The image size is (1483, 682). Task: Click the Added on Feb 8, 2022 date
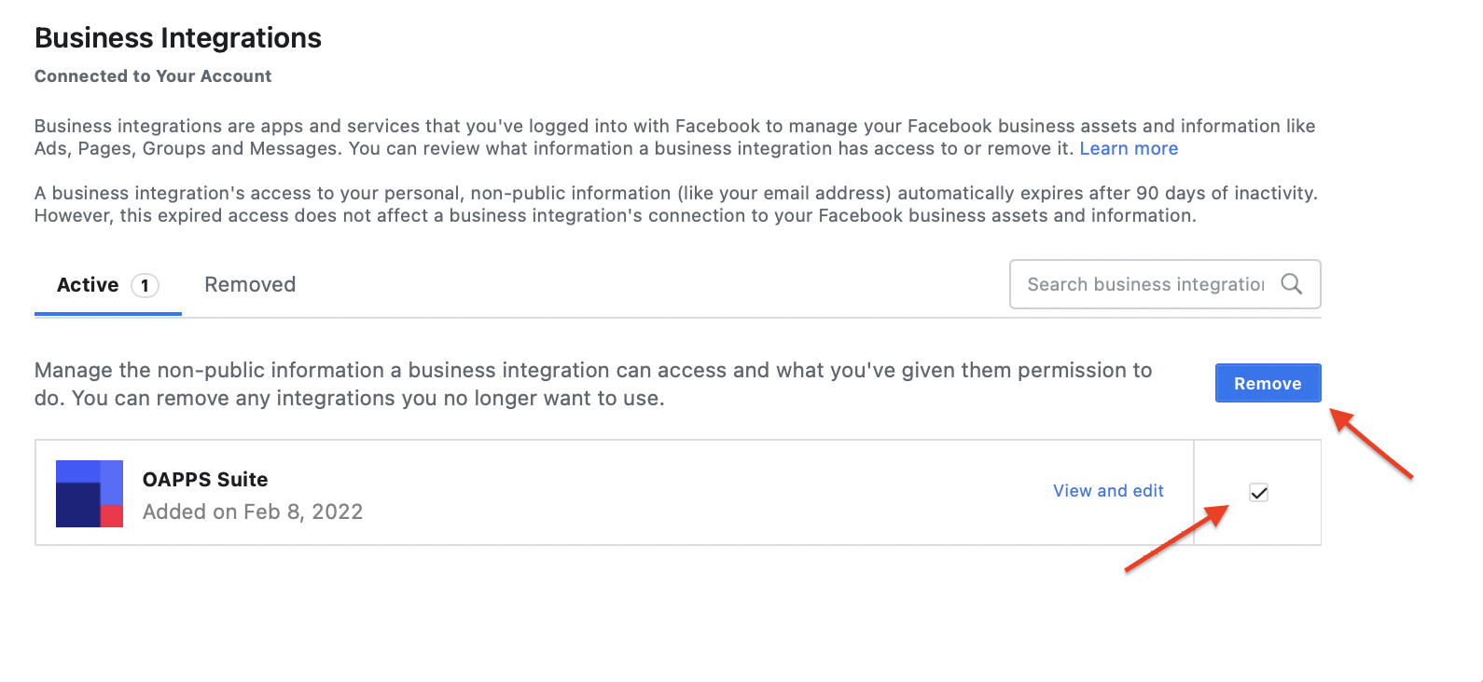point(253,511)
